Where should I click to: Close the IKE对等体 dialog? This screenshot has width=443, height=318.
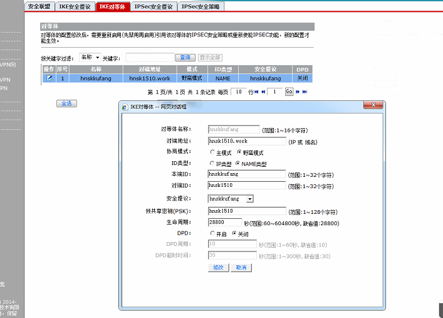coord(373,105)
